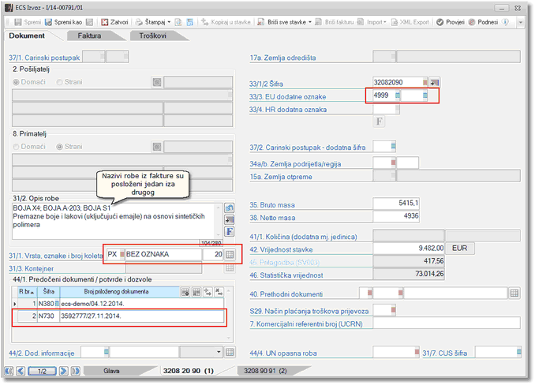The image size is (535, 385).
Task: Click Provjeri check button
Action: click(x=451, y=22)
